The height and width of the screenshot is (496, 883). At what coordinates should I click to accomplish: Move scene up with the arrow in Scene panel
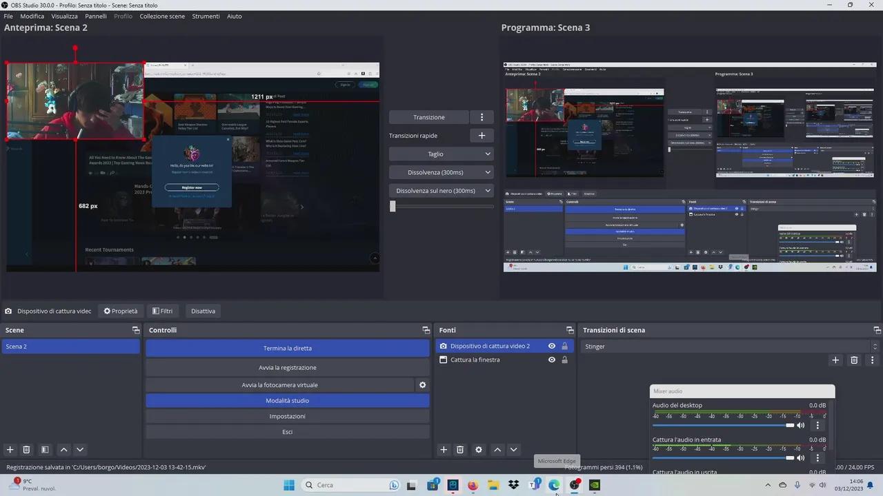pos(63,449)
